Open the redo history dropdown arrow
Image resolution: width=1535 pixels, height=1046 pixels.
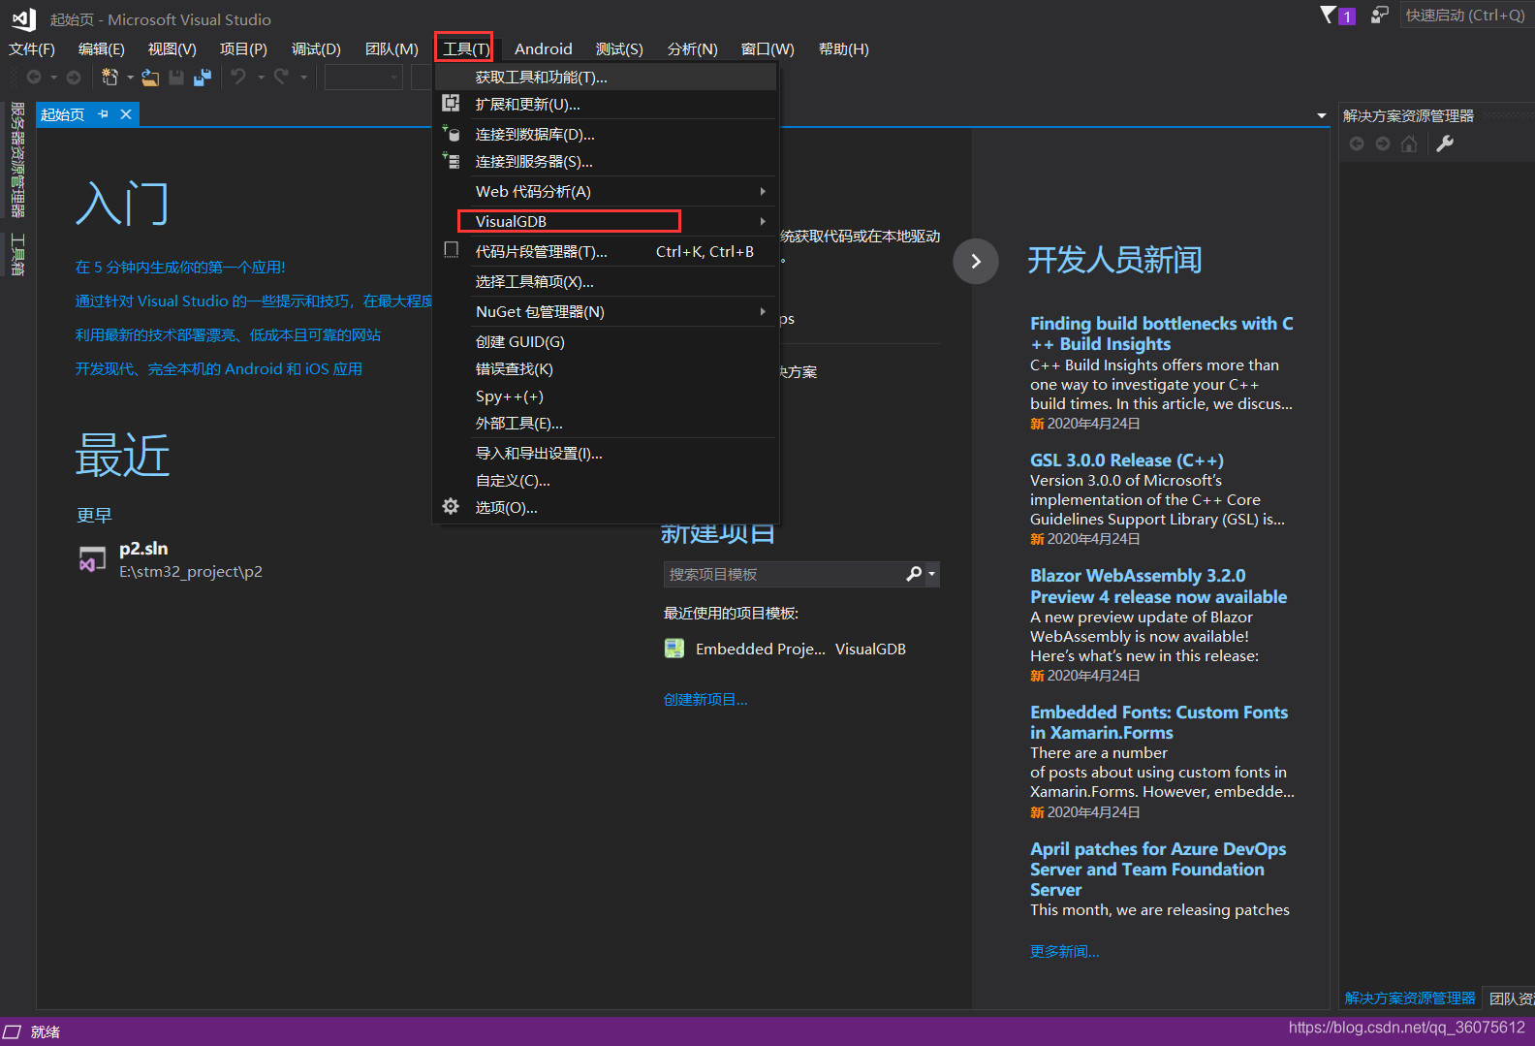coord(303,78)
